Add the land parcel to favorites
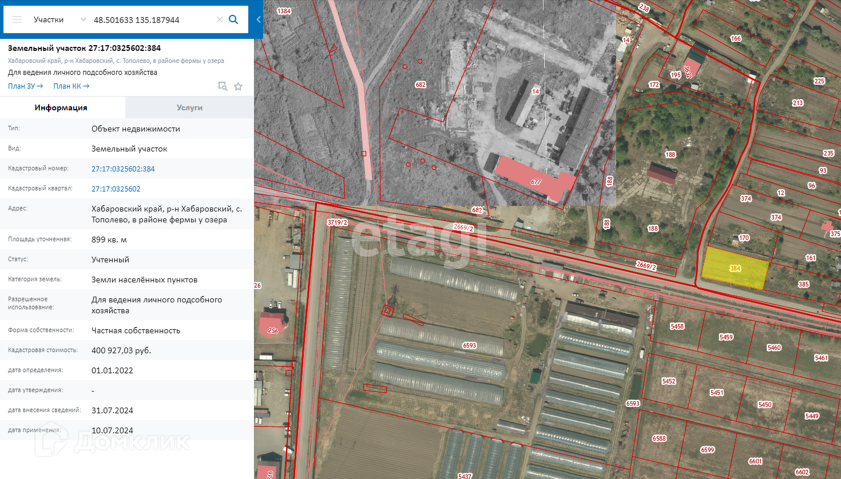The height and width of the screenshot is (479, 841). (x=239, y=86)
